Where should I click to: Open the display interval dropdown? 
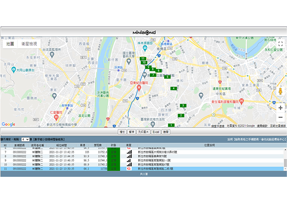pos(25,140)
